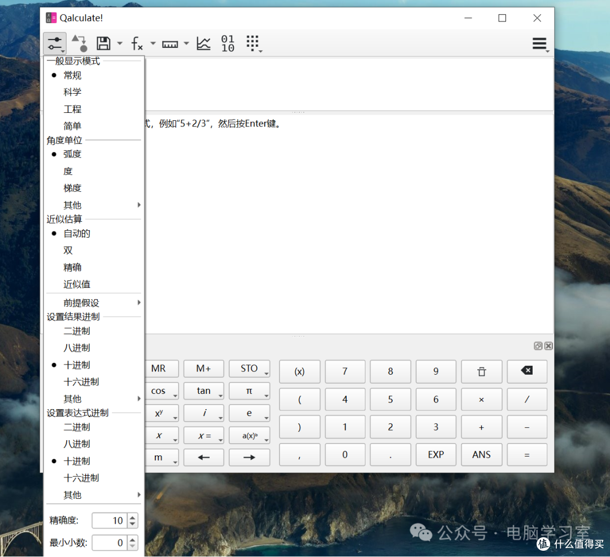The image size is (610, 557).
Task: Click the MR memory recall button
Action: coord(162,369)
